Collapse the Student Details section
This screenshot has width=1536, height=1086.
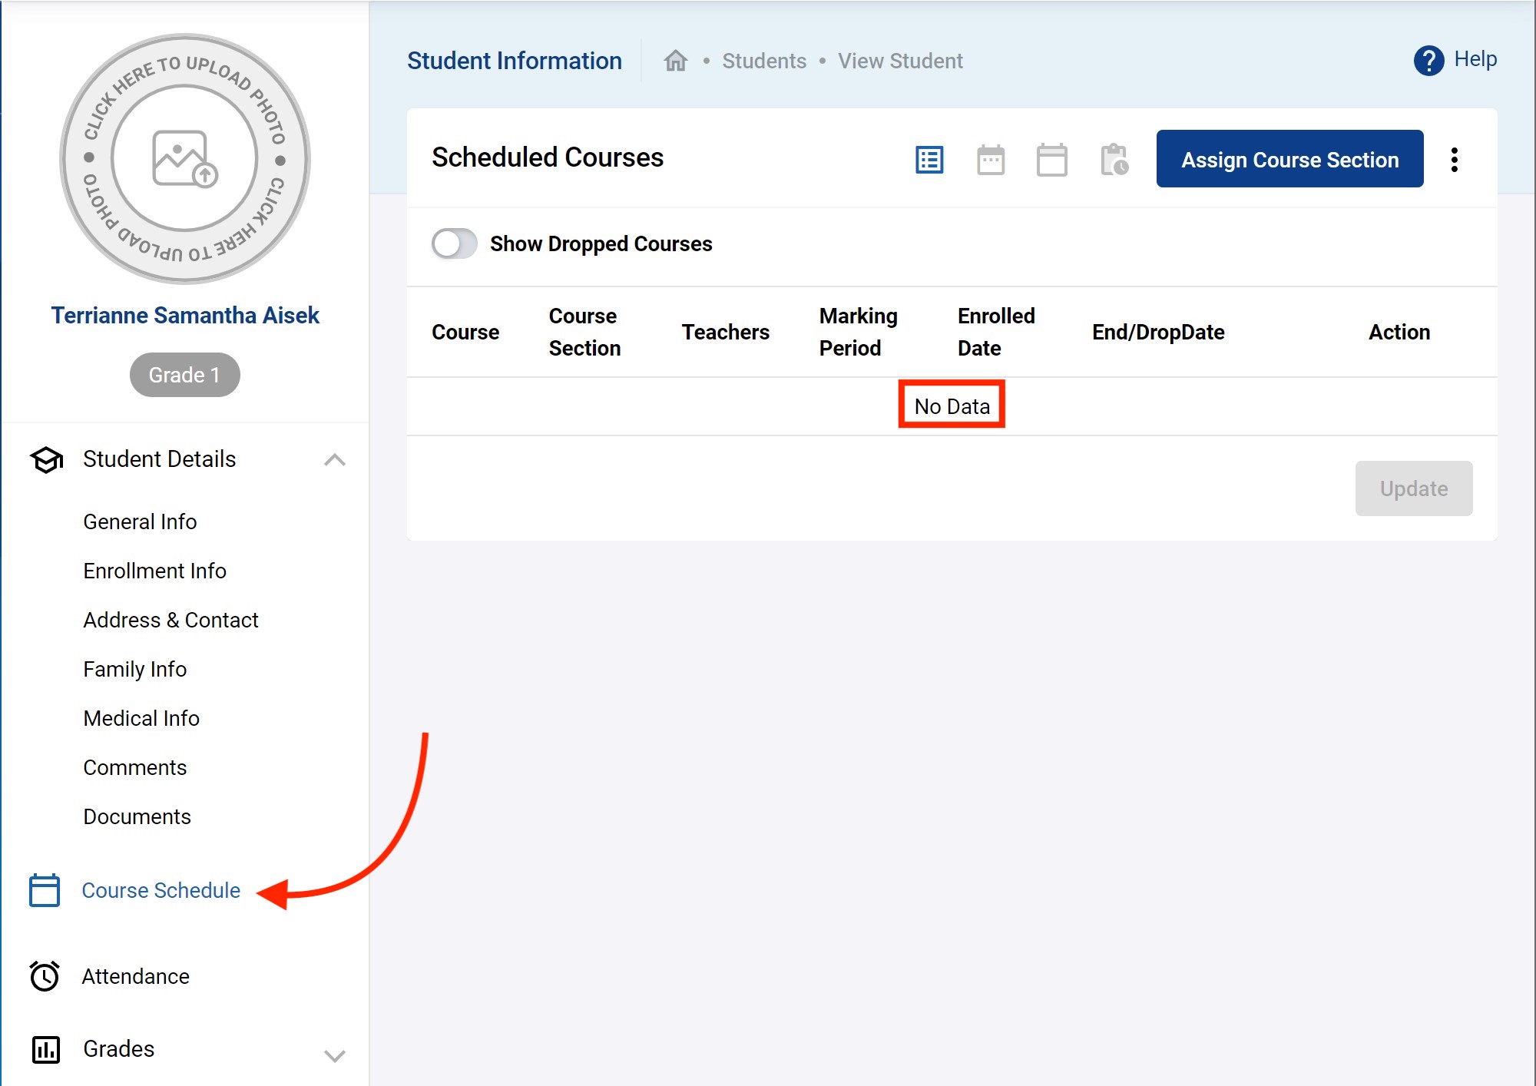(334, 459)
